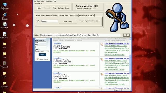
Task: Open the Thumbs.db file
Action: 5,65
